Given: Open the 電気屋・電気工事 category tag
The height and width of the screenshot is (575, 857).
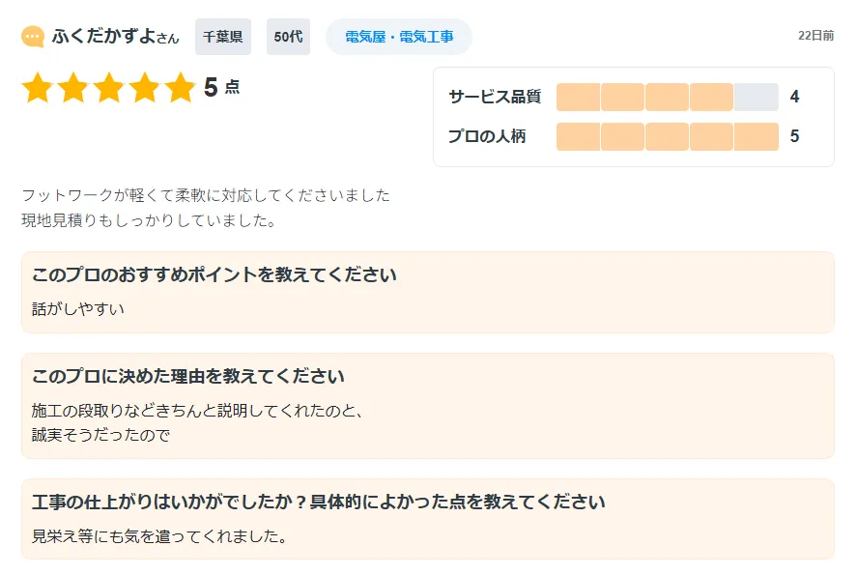Looking at the screenshot, I should pyautogui.click(x=399, y=37).
